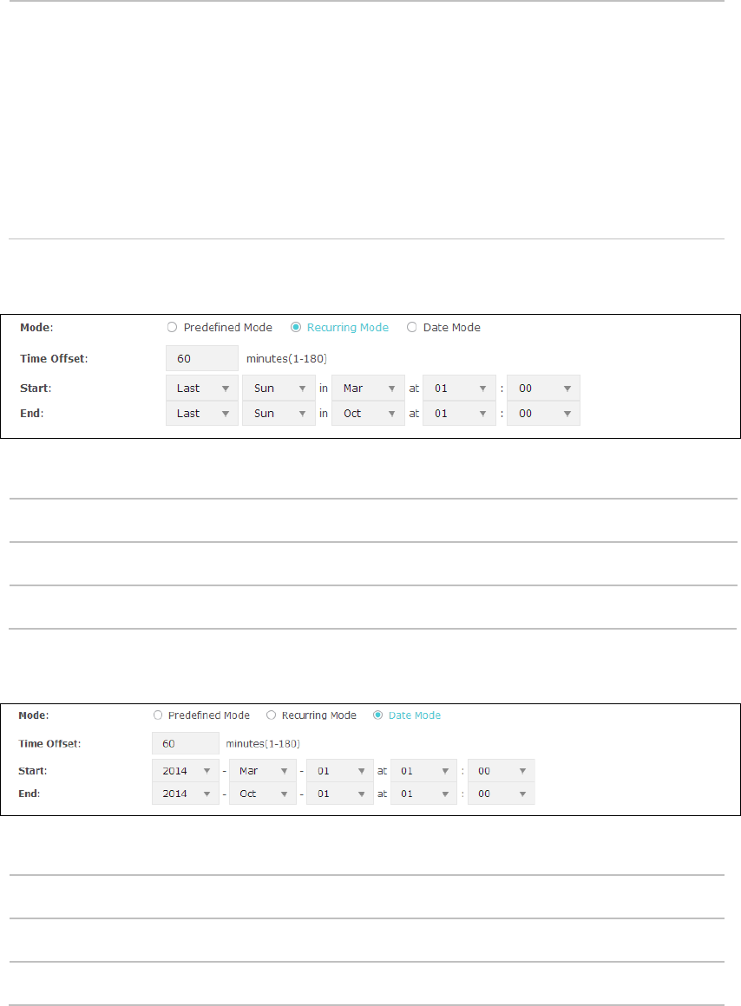Open End hour dropdown in date panel

pyautogui.click(x=423, y=794)
